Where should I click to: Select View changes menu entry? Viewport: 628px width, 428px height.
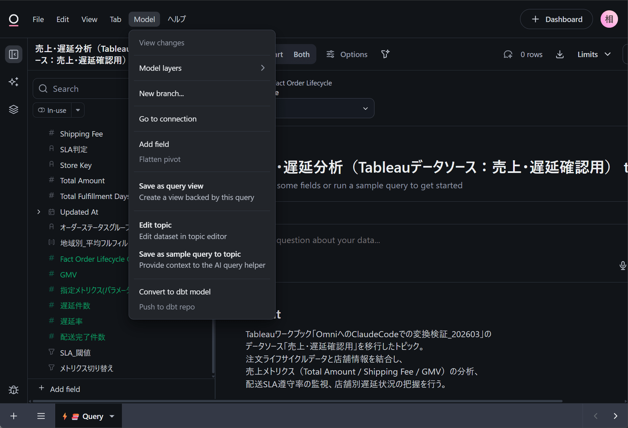point(202,43)
